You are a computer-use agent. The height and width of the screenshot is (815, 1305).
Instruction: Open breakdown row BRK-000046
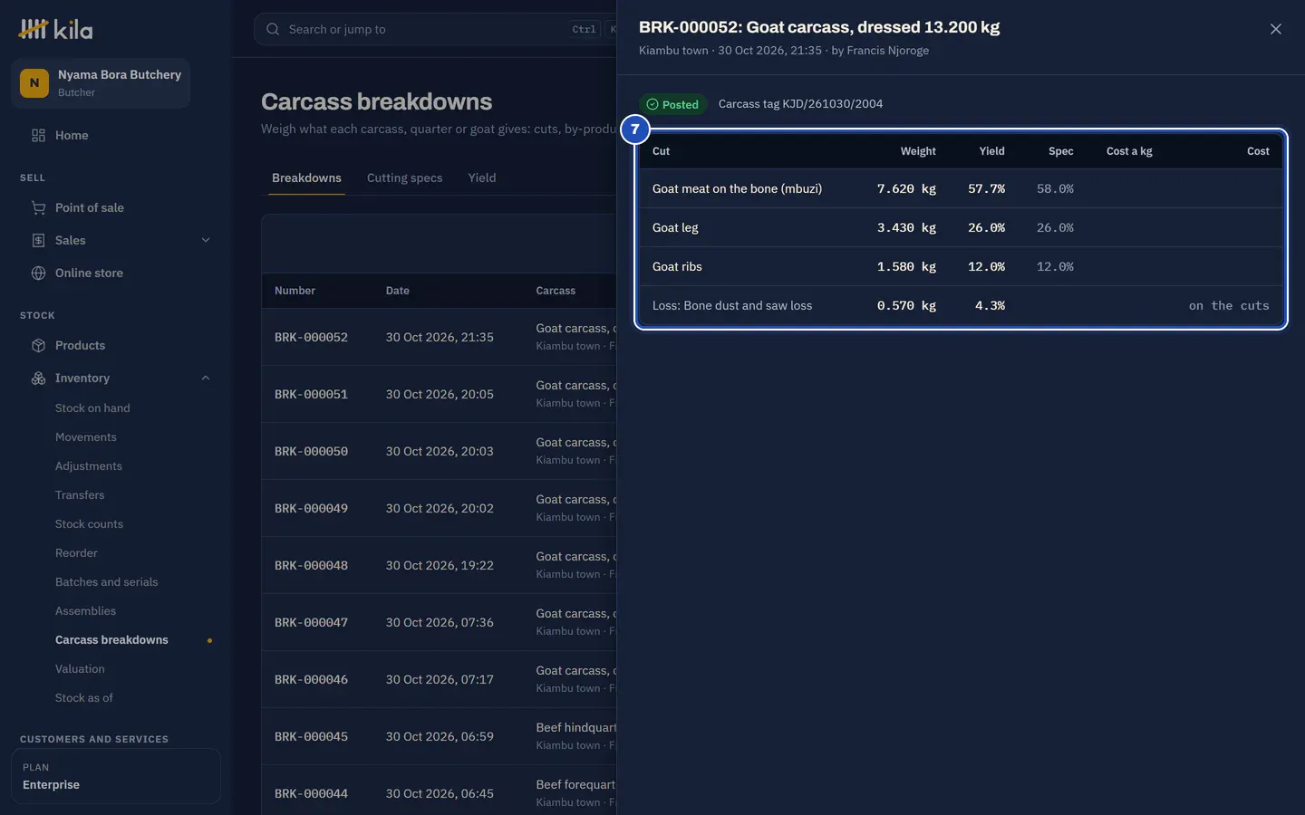tap(440, 679)
